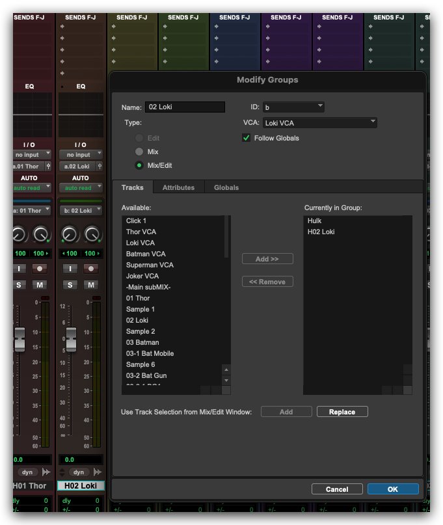443x525 pixels.
Task: Record-arm the H02 Loki track
Action: (92, 268)
